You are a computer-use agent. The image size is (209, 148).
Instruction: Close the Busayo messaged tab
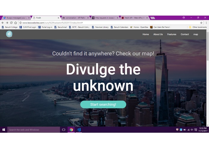click(x=29, y=18)
